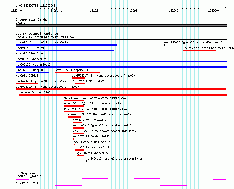Click the RefSeq Genes track title

tap(27, 173)
